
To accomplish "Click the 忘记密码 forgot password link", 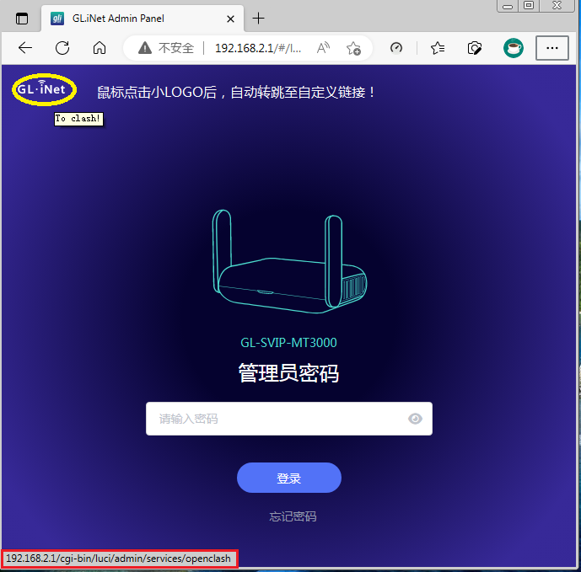I will [293, 516].
